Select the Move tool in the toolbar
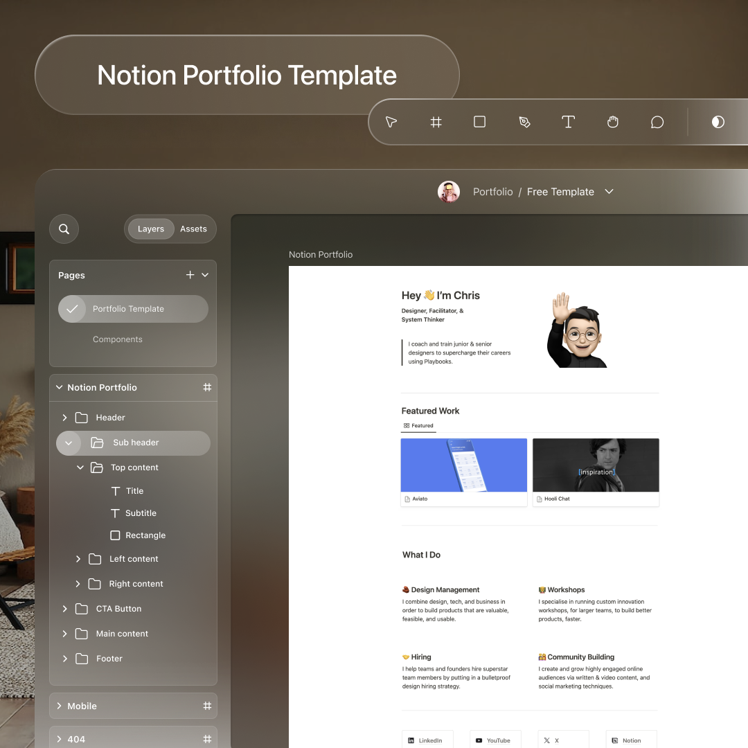This screenshot has width=748, height=748. (391, 122)
